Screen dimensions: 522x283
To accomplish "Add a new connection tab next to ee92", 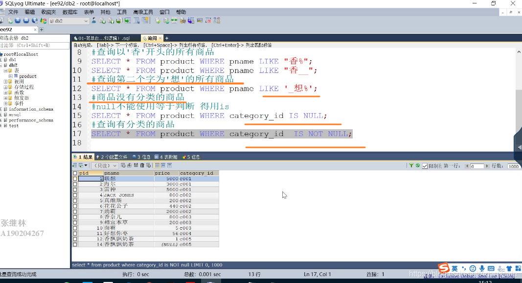I will pos(42,30).
